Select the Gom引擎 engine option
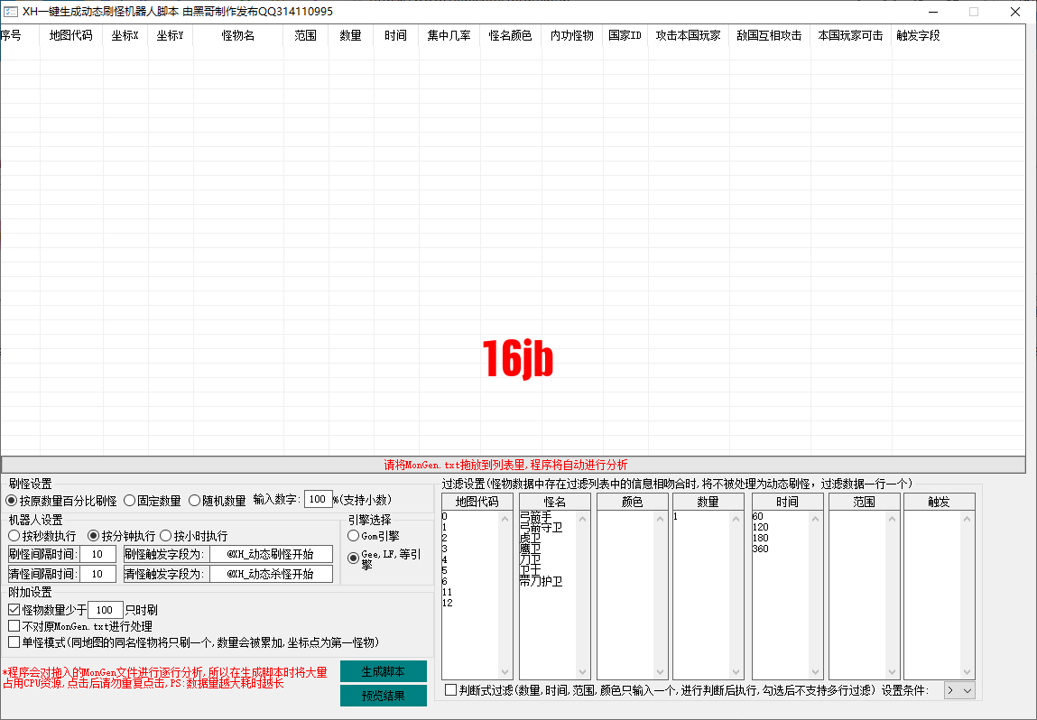The height and width of the screenshot is (720, 1037). click(x=354, y=537)
